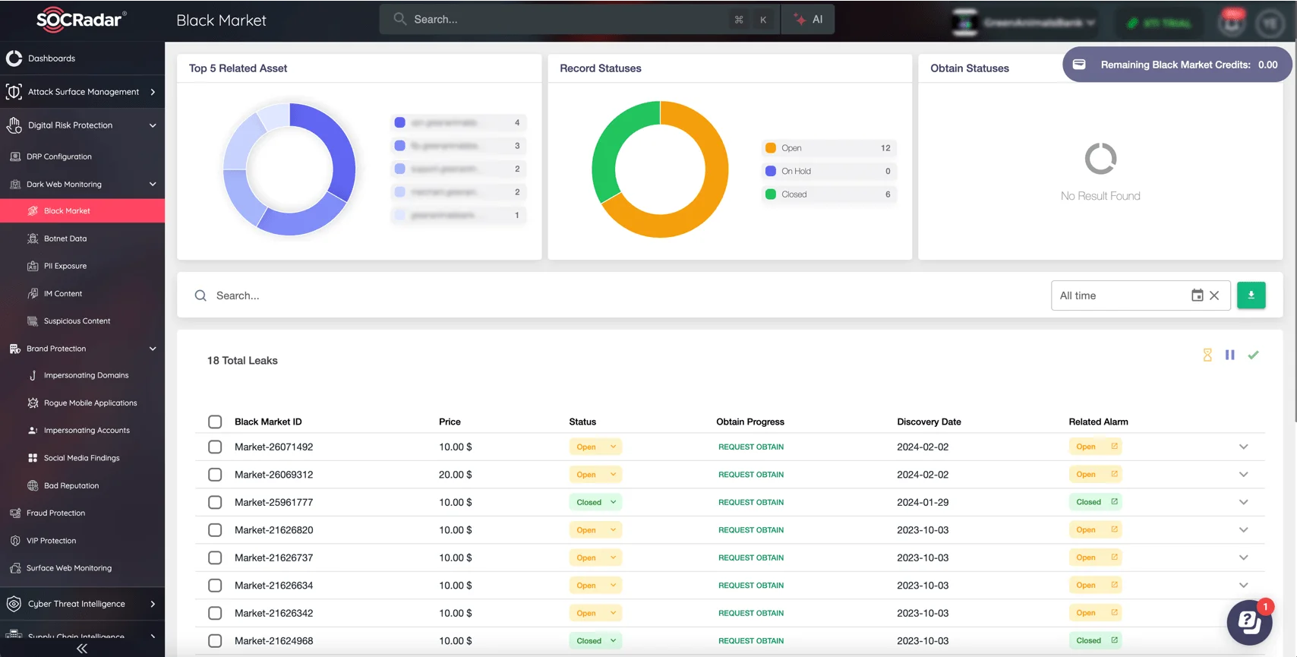
Task: Open status dropdown for Market-21626820
Action: 595,530
